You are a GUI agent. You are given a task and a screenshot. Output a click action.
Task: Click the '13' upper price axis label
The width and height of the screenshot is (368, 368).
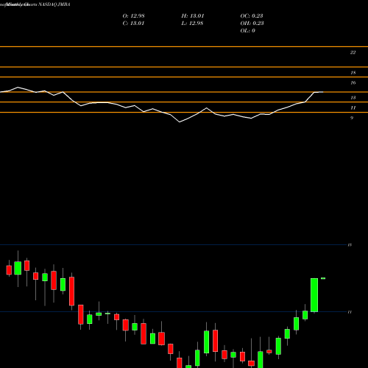coord(353,98)
